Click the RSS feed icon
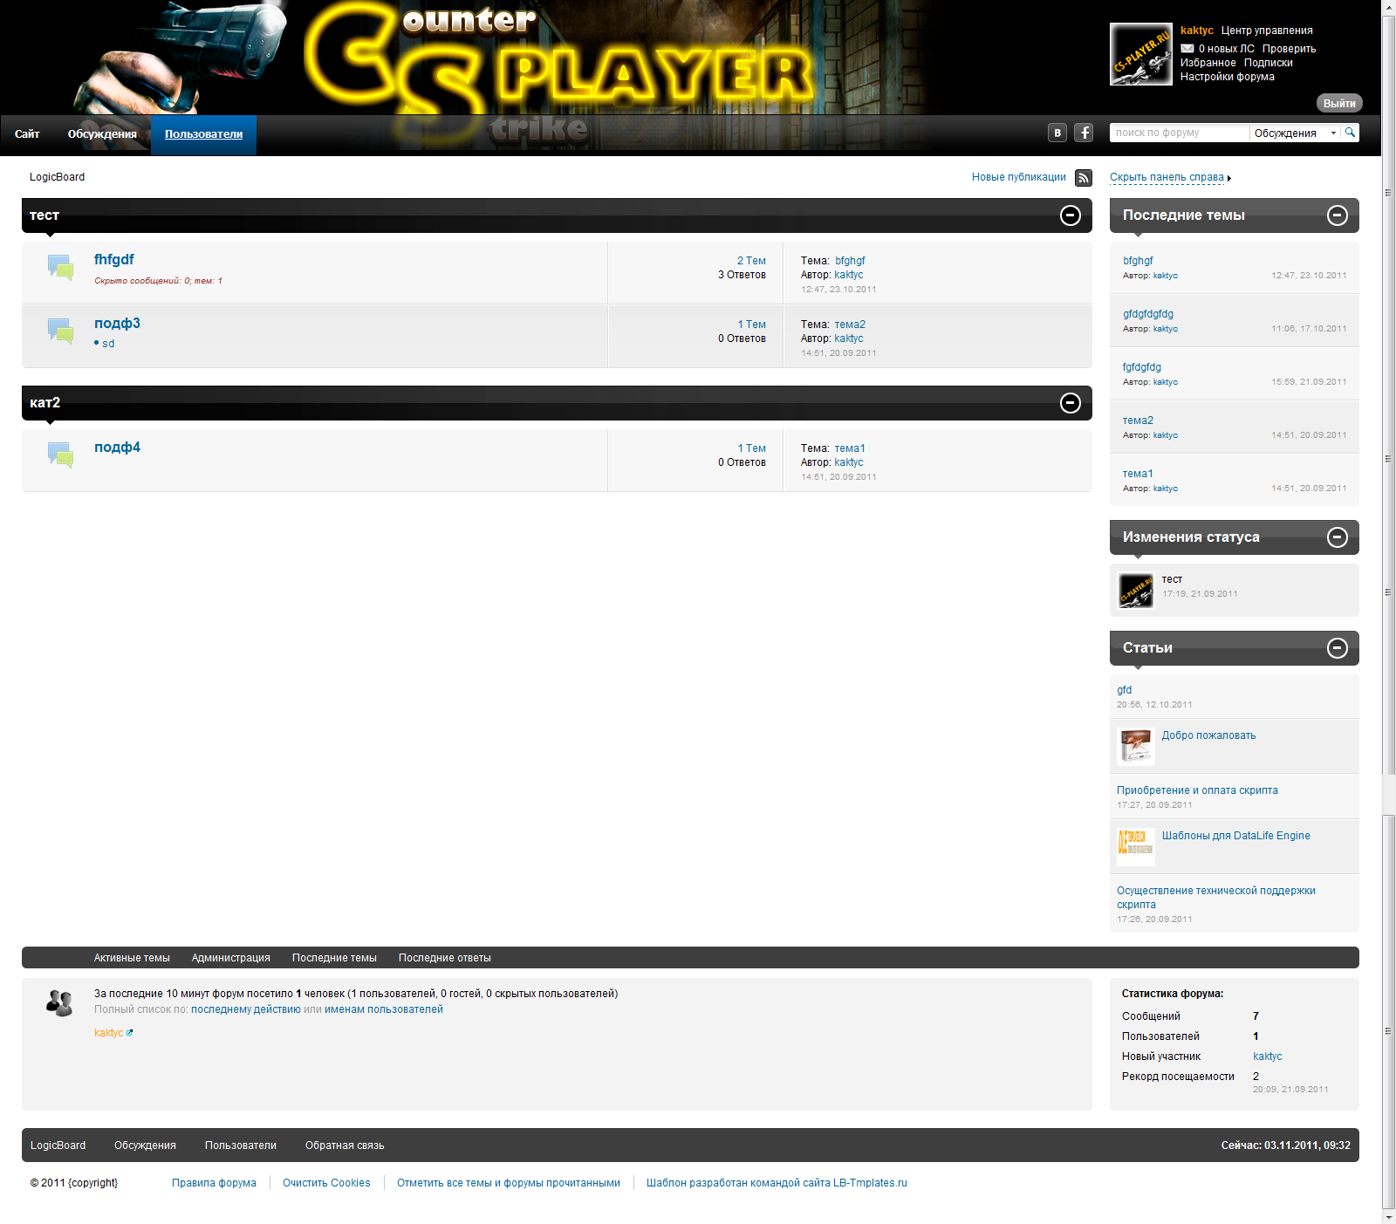Viewport: 1396px width, 1224px height. 1084,177
